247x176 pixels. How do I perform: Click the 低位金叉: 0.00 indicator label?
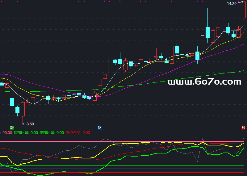click(x=78, y=133)
